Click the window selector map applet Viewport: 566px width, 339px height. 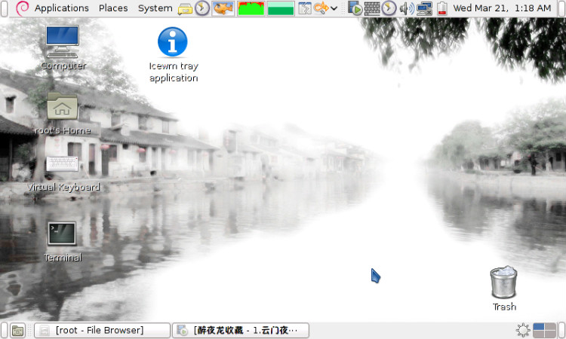click(x=305, y=8)
